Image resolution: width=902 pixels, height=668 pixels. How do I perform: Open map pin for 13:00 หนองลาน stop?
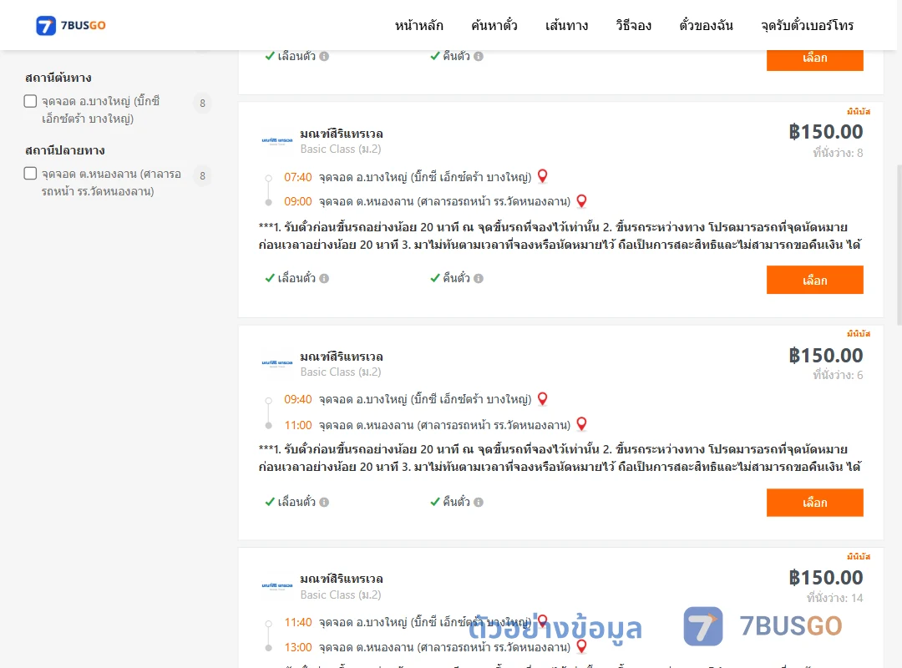pyautogui.click(x=581, y=646)
